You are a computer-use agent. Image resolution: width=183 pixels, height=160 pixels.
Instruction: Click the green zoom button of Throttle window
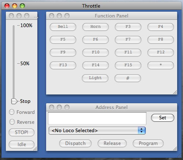[x=22, y=6]
